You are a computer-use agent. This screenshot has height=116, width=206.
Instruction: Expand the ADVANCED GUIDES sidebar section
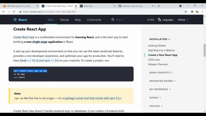163,81
